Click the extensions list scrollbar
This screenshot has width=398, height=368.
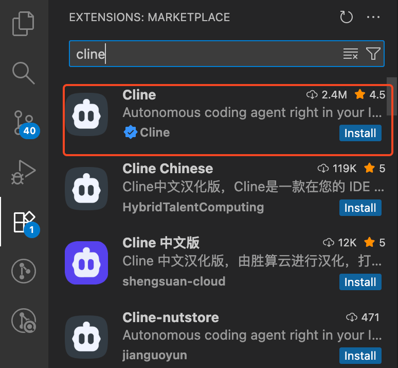click(392, 96)
